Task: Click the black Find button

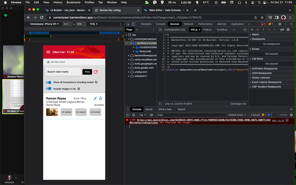Action: [x=87, y=72]
